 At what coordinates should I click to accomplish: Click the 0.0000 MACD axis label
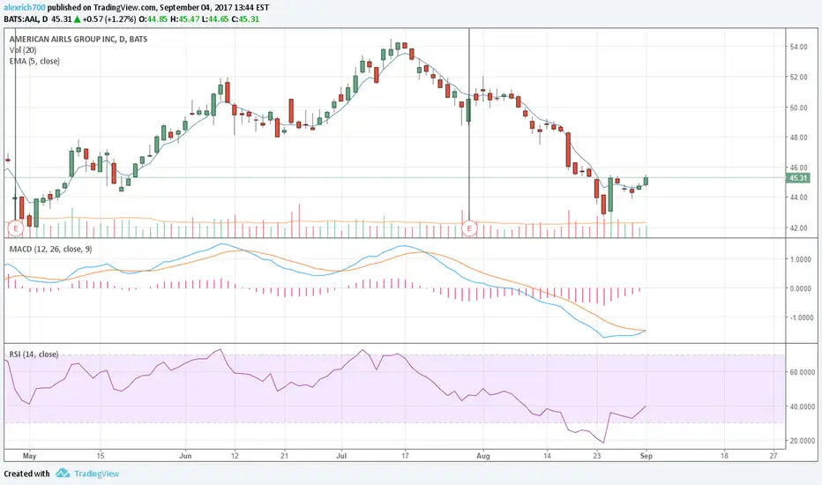click(801, 288)
